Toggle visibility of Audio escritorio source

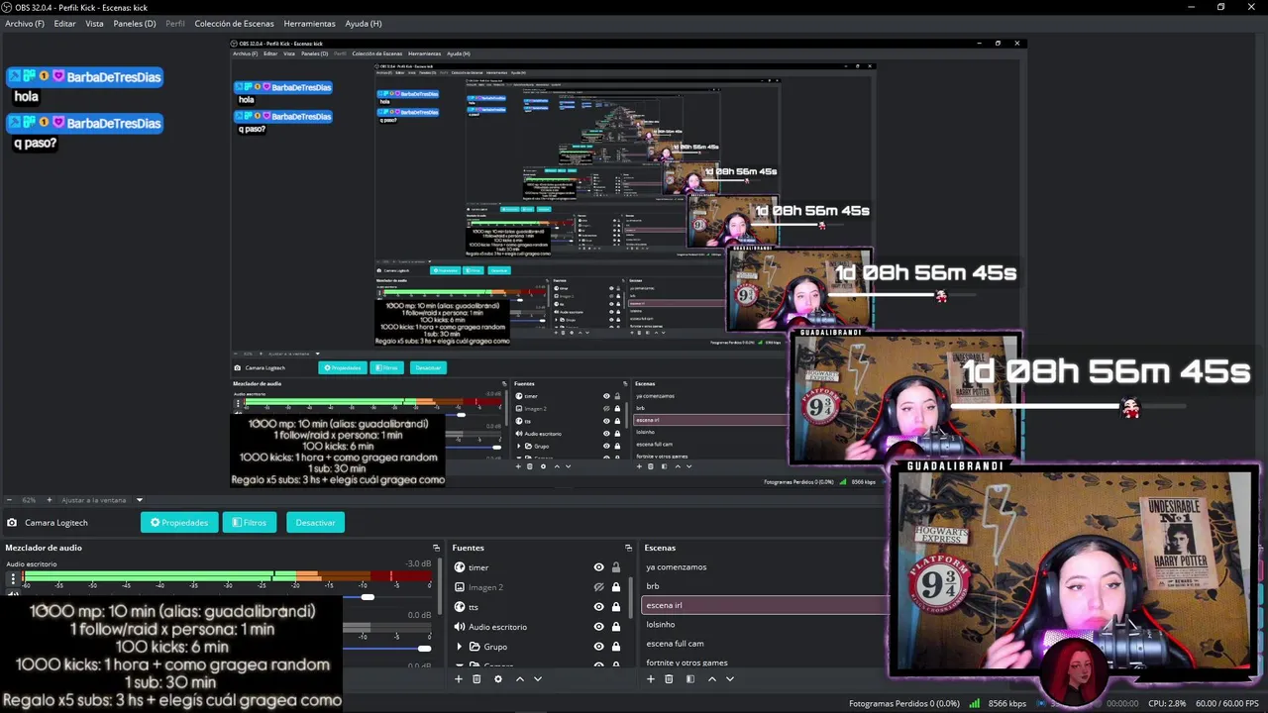click(x=598, y=627)
